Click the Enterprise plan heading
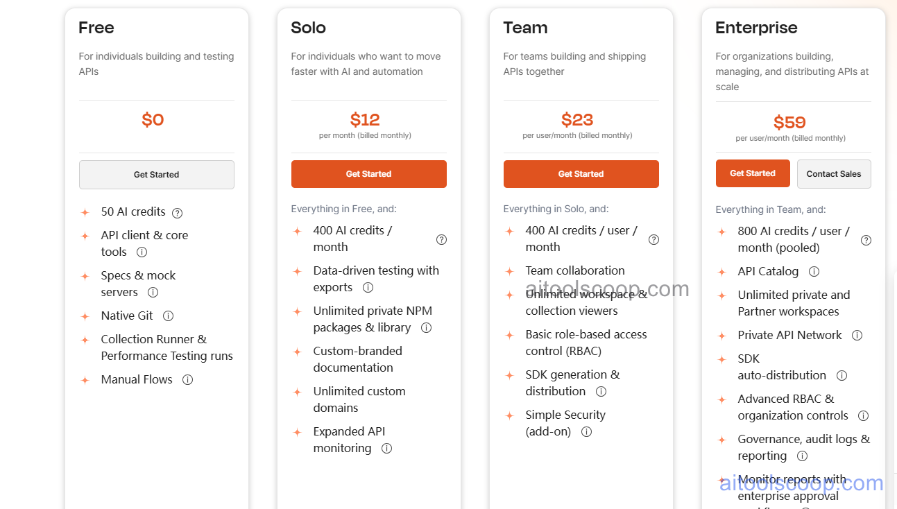This screenshot has width=897, height=509. coord(756,28)
